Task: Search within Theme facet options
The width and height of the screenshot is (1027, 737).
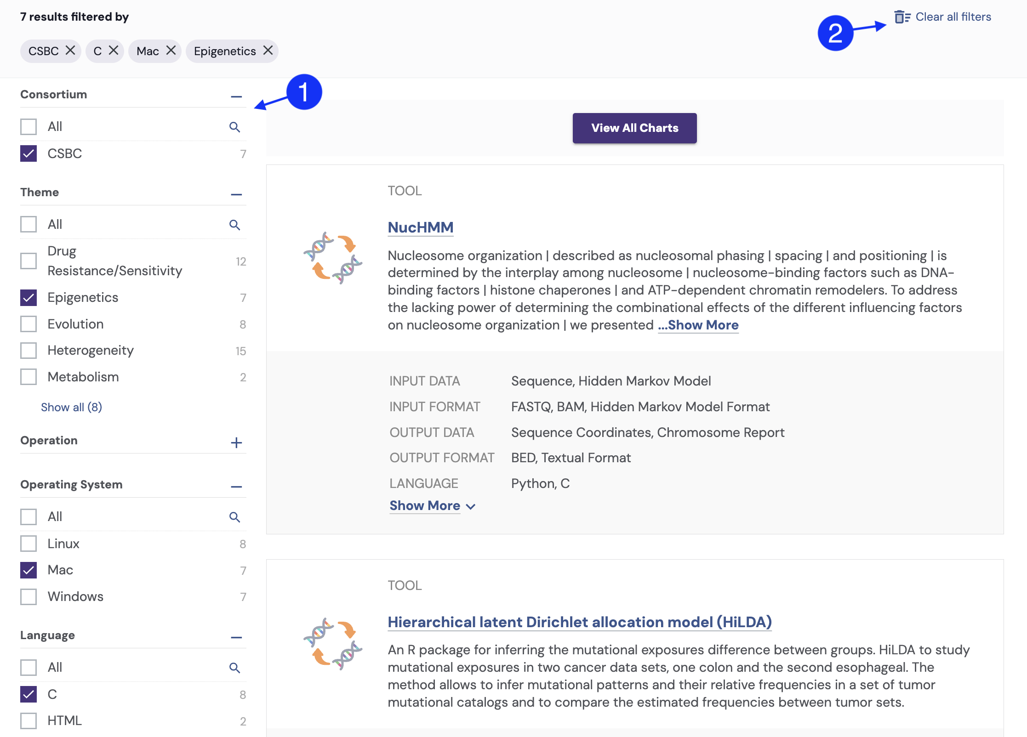Action: (234, 225)
